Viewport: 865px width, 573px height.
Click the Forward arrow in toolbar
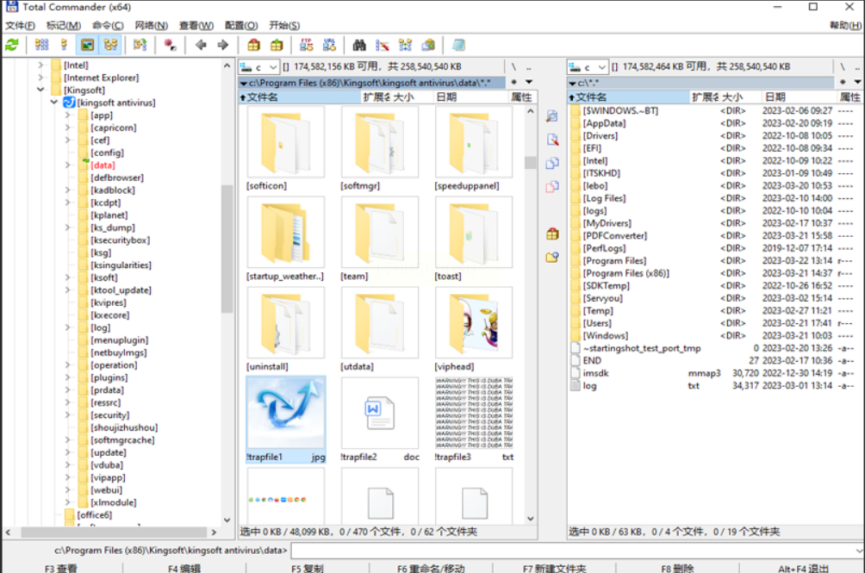coord(223,45)
